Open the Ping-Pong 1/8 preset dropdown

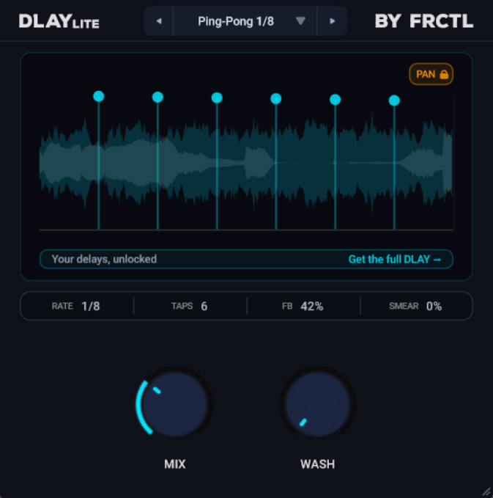coord(245,21)
